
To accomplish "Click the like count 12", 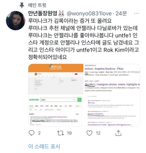I will click(98, 133).
